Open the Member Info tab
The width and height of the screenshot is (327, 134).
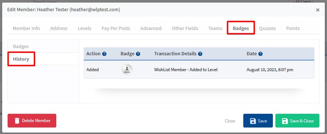[26, 29]
